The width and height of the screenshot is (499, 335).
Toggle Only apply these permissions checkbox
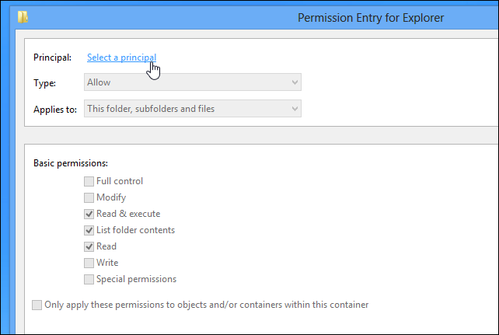click(x=37, y=305)
